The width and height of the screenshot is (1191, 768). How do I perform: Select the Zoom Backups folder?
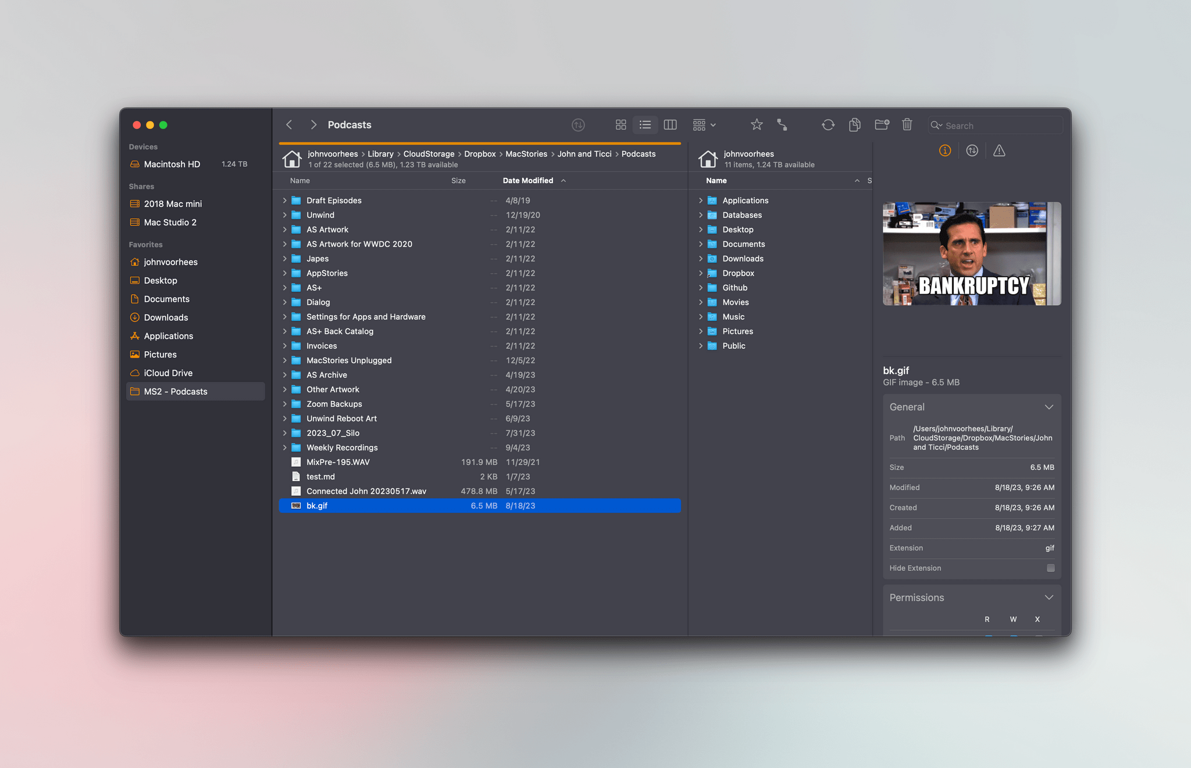[x=480, y=404]
